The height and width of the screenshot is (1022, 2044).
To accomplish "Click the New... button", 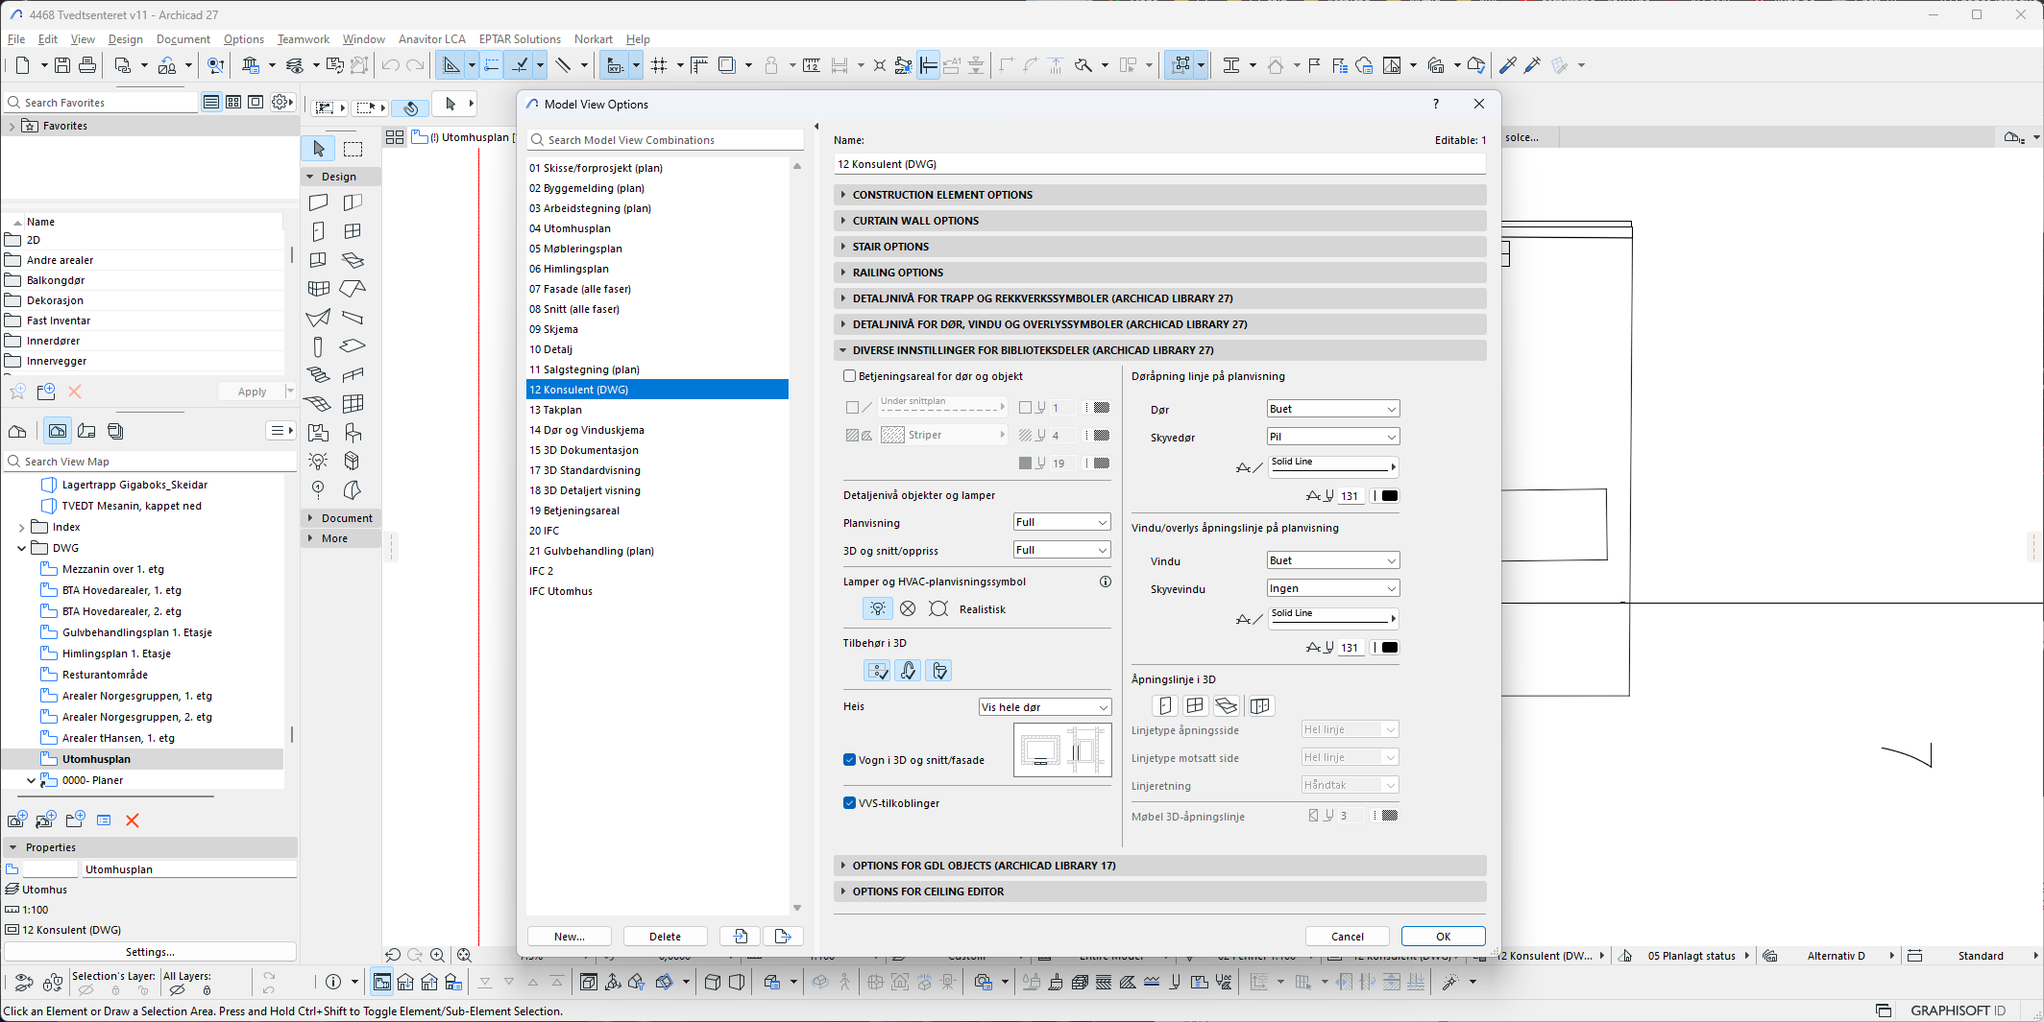I will pos(569,937).
